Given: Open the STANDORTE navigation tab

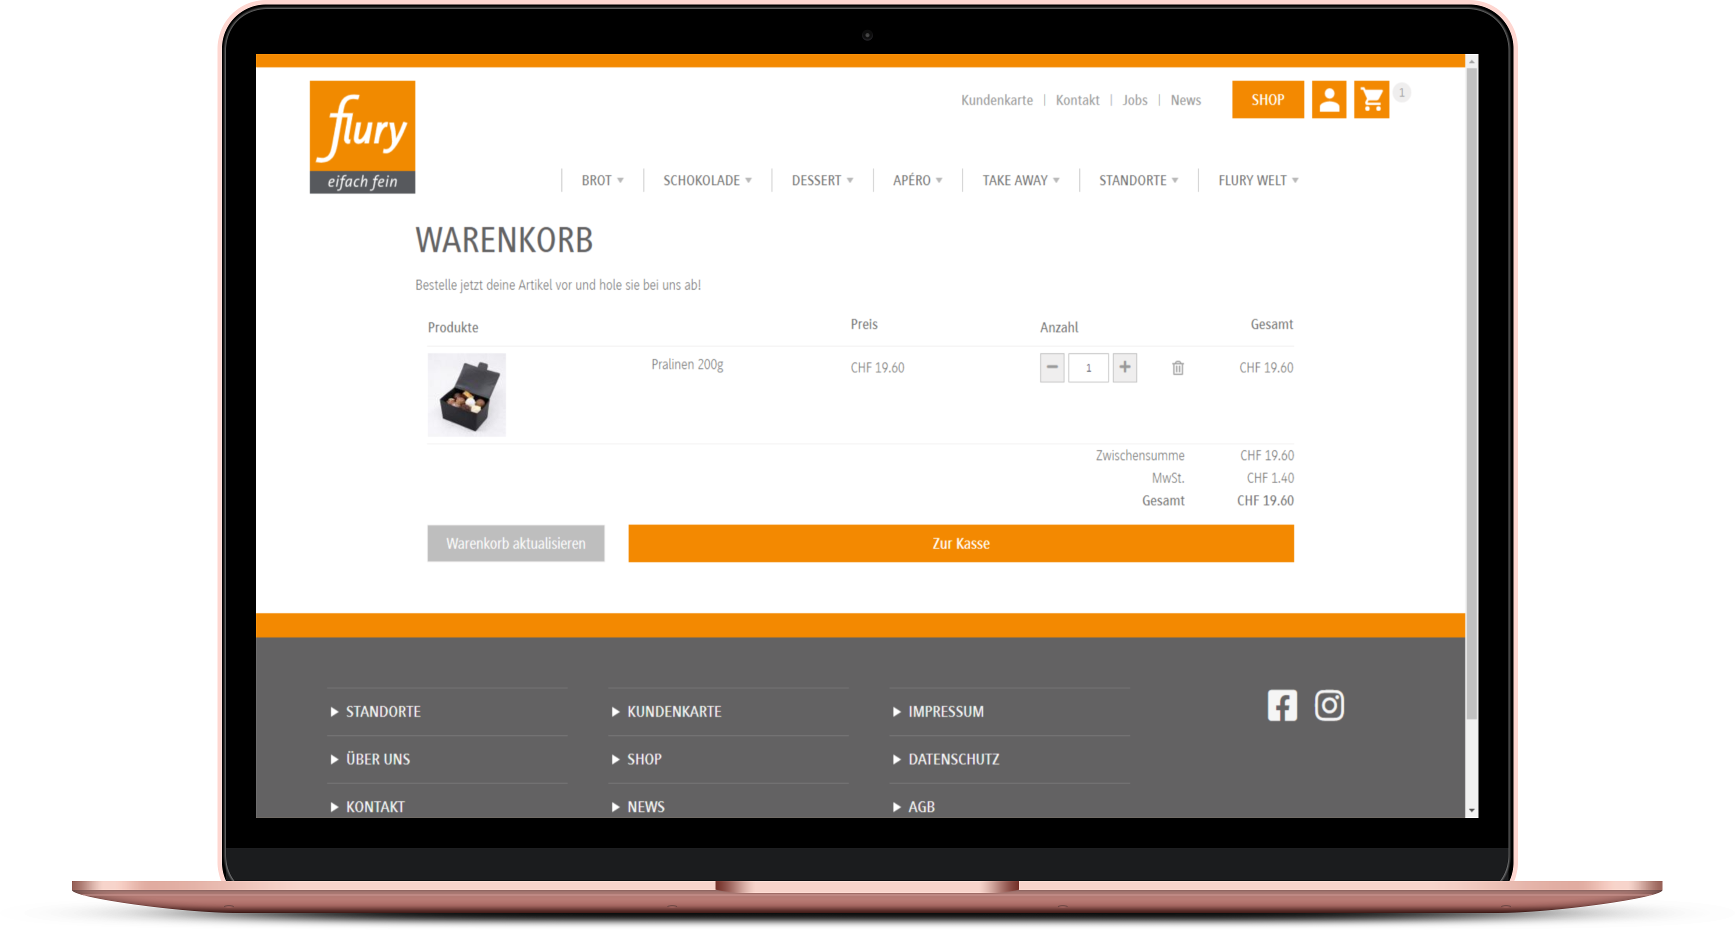Looking at the screenshot, I should [x=1133, y=180].
